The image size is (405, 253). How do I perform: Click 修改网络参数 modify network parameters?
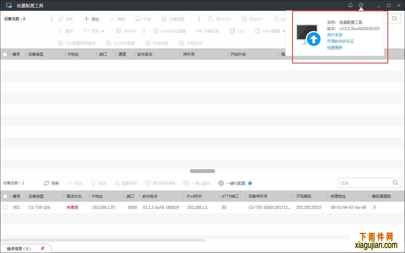(160, 183)
